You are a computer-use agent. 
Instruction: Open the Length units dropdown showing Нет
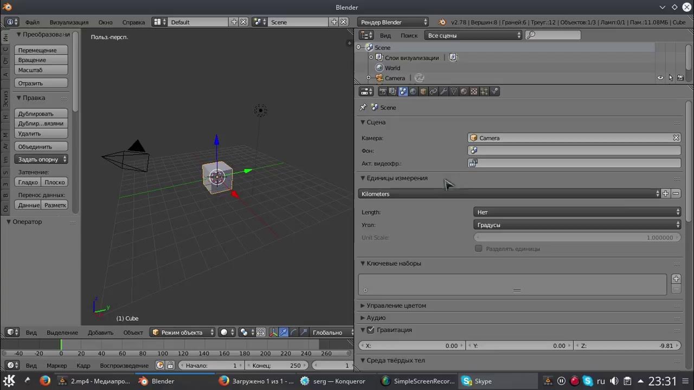(x=577, y=212)
